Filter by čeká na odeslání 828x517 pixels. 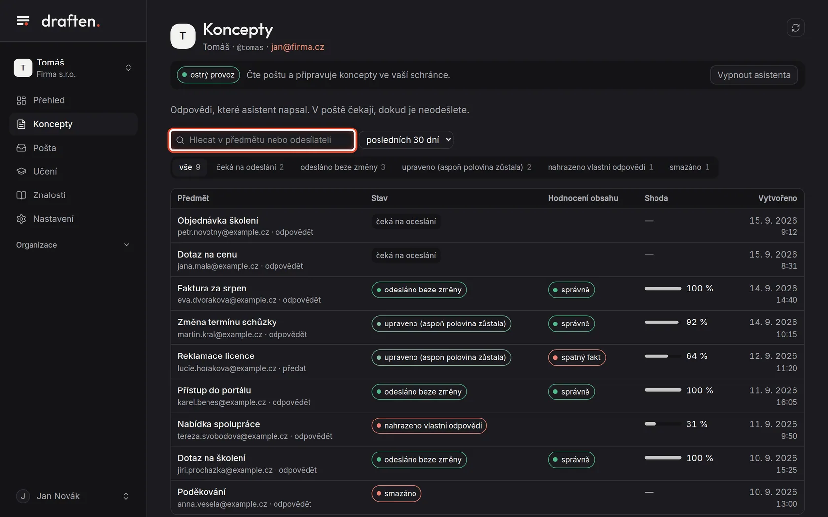click(250, 167)
